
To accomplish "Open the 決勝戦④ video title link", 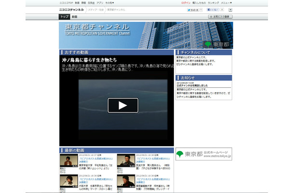I will click(x=153, y=160).
